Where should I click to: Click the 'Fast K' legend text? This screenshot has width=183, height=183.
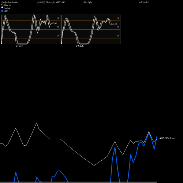(x=7, y=8)
